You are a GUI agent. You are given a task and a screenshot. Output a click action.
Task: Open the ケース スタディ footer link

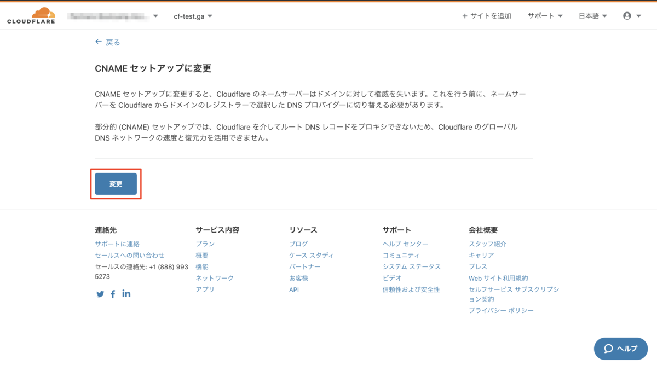point(311,256)
